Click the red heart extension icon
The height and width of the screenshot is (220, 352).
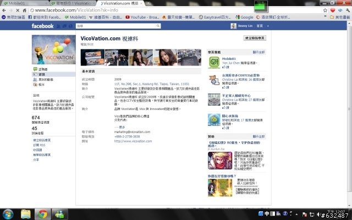(x=333, y=10)
